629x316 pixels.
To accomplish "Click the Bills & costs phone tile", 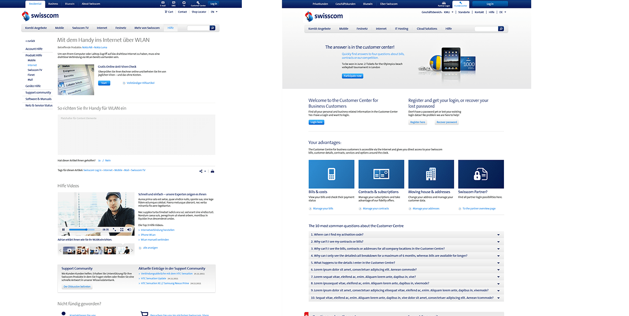I will 331,174.
